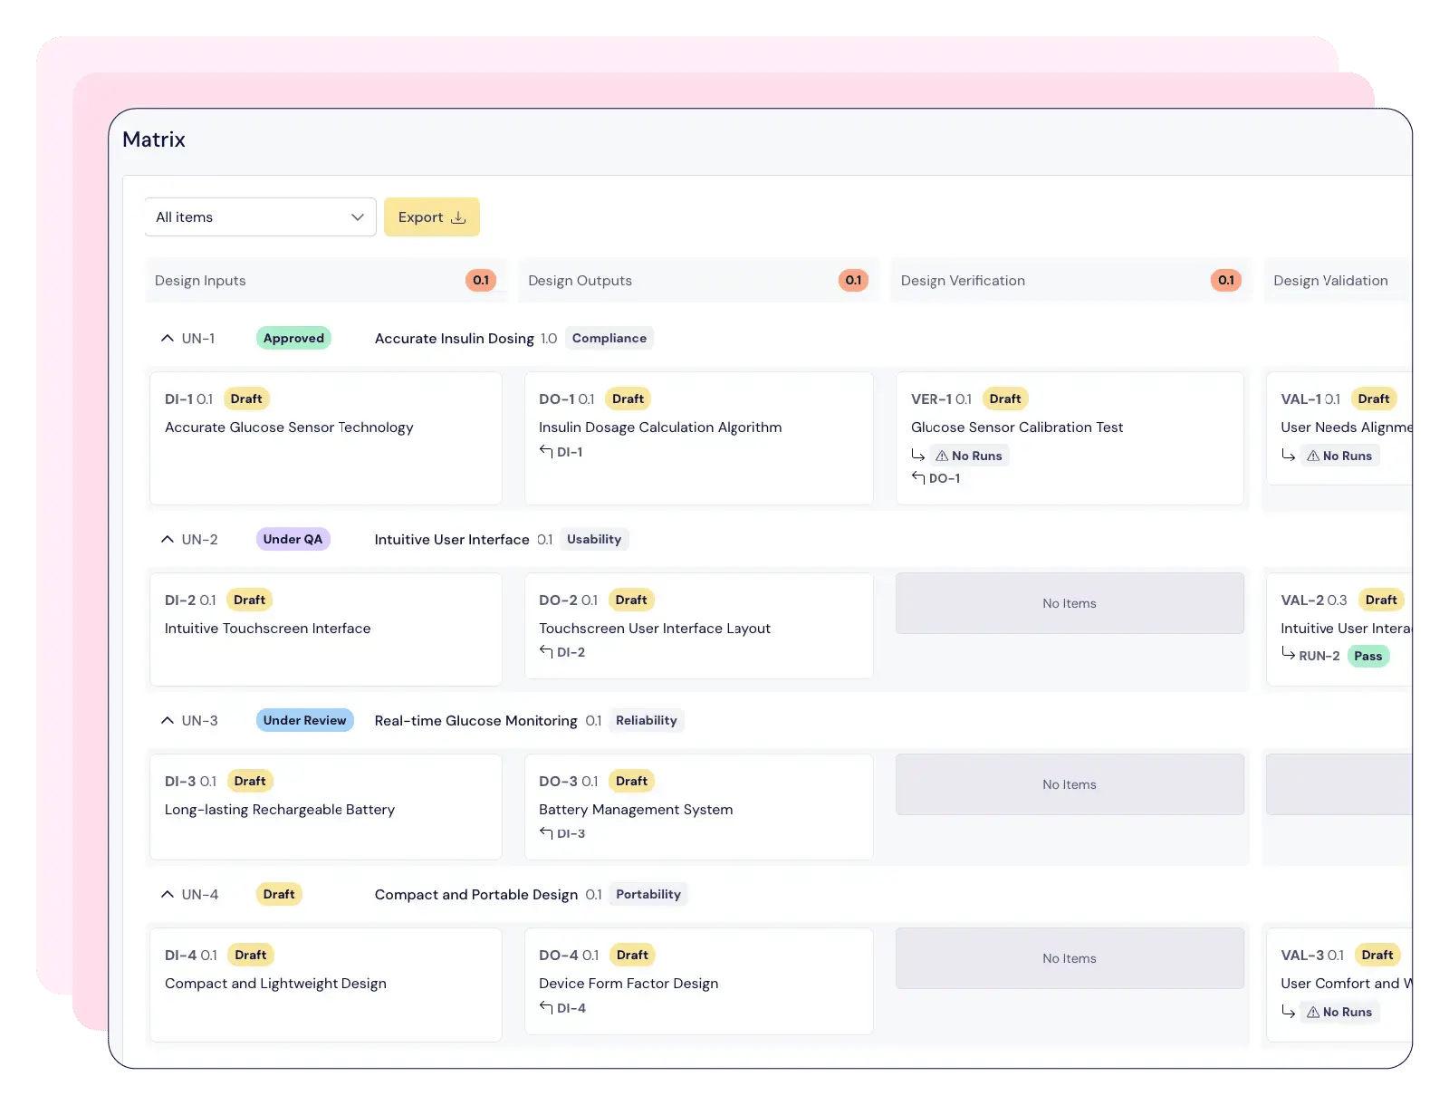This screenshot has width=1449, height=1105.
Task: Follow the DI-2 back-link in DO-2 card
Action: [571, 652]
